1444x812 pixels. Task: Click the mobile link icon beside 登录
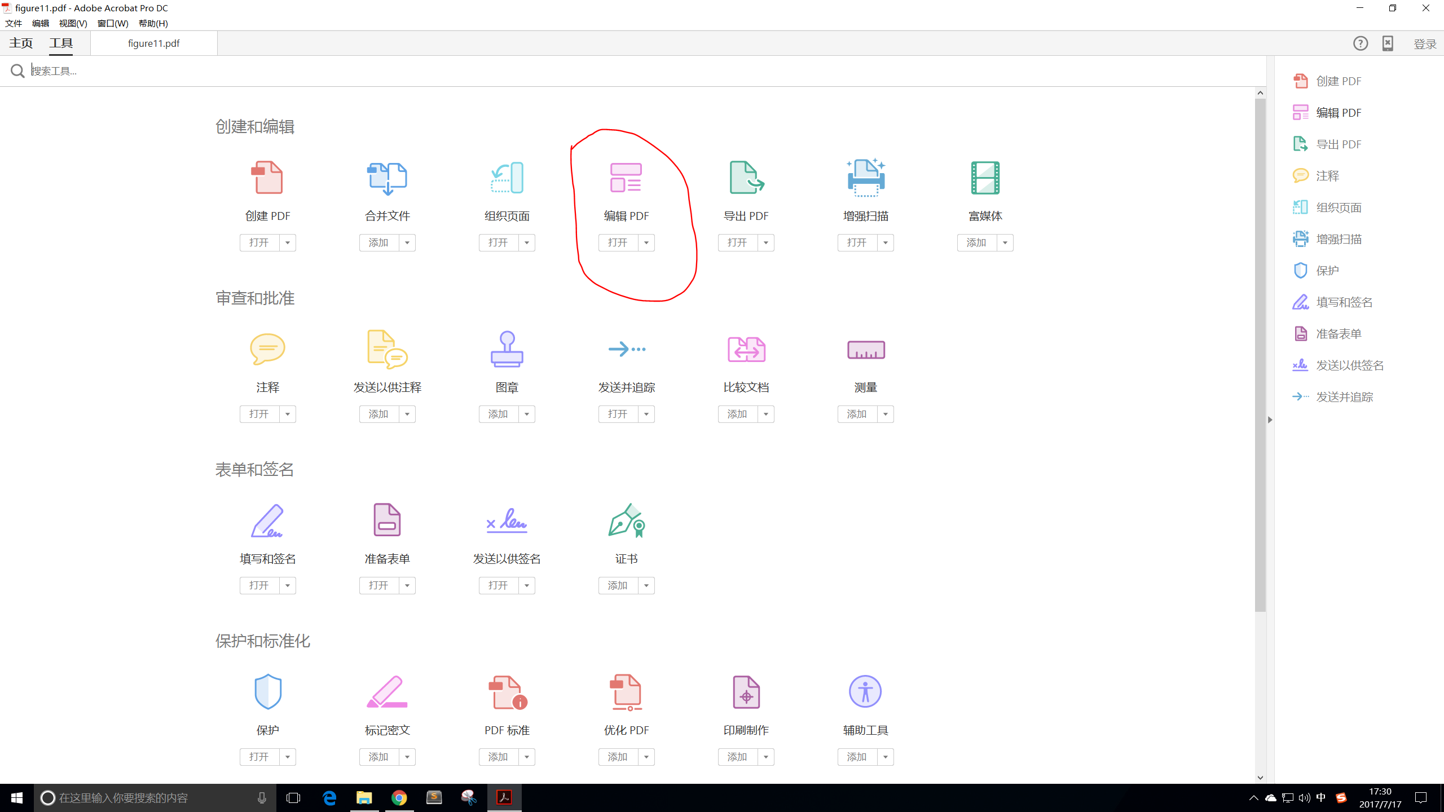point(1388,43)
